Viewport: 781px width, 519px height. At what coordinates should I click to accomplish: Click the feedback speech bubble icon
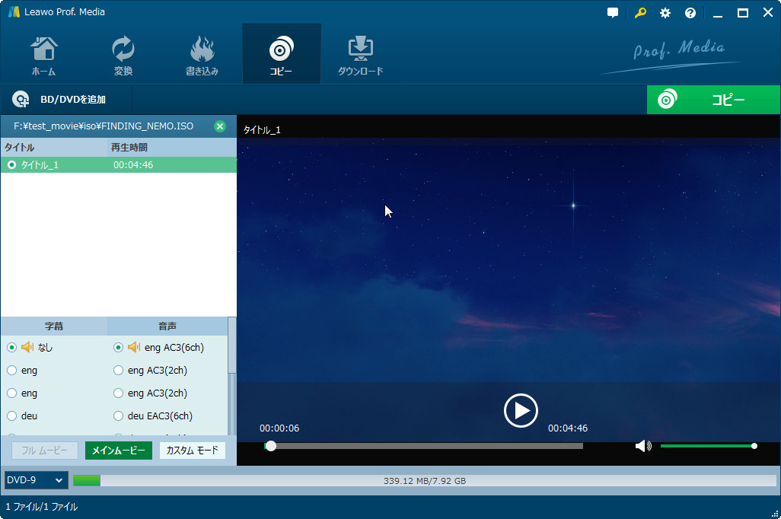point(613,13)
